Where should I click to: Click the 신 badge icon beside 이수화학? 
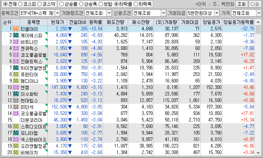point(16,94)
